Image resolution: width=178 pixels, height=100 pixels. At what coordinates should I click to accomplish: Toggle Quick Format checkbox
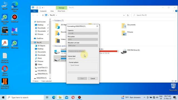pyautogui.click(x=70, y=65)
